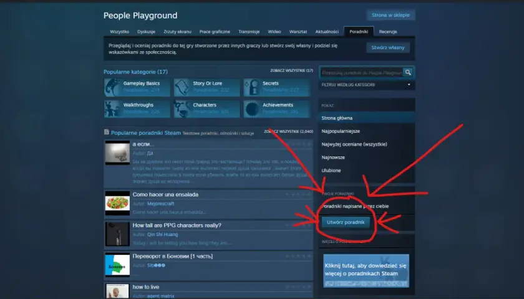
Task: Select Strona główna in sidebar
Action: (x=367, y=118)
